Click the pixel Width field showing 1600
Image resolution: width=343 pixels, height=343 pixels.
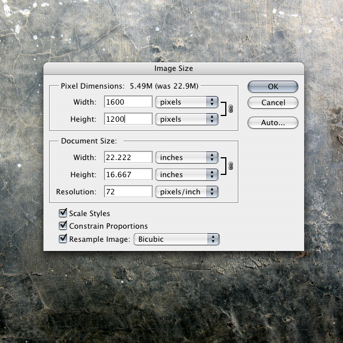pyautogui.click(x=128, y=102)
